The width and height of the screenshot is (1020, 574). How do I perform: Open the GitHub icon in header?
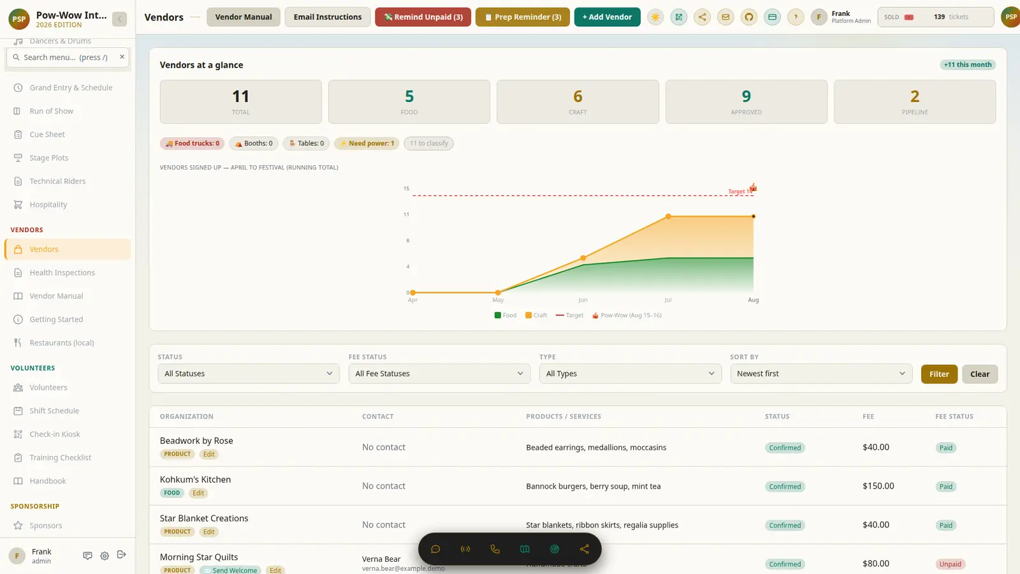[749, 17]
